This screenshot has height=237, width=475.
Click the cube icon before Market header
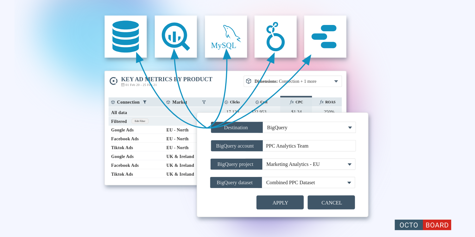click(168, 102)
